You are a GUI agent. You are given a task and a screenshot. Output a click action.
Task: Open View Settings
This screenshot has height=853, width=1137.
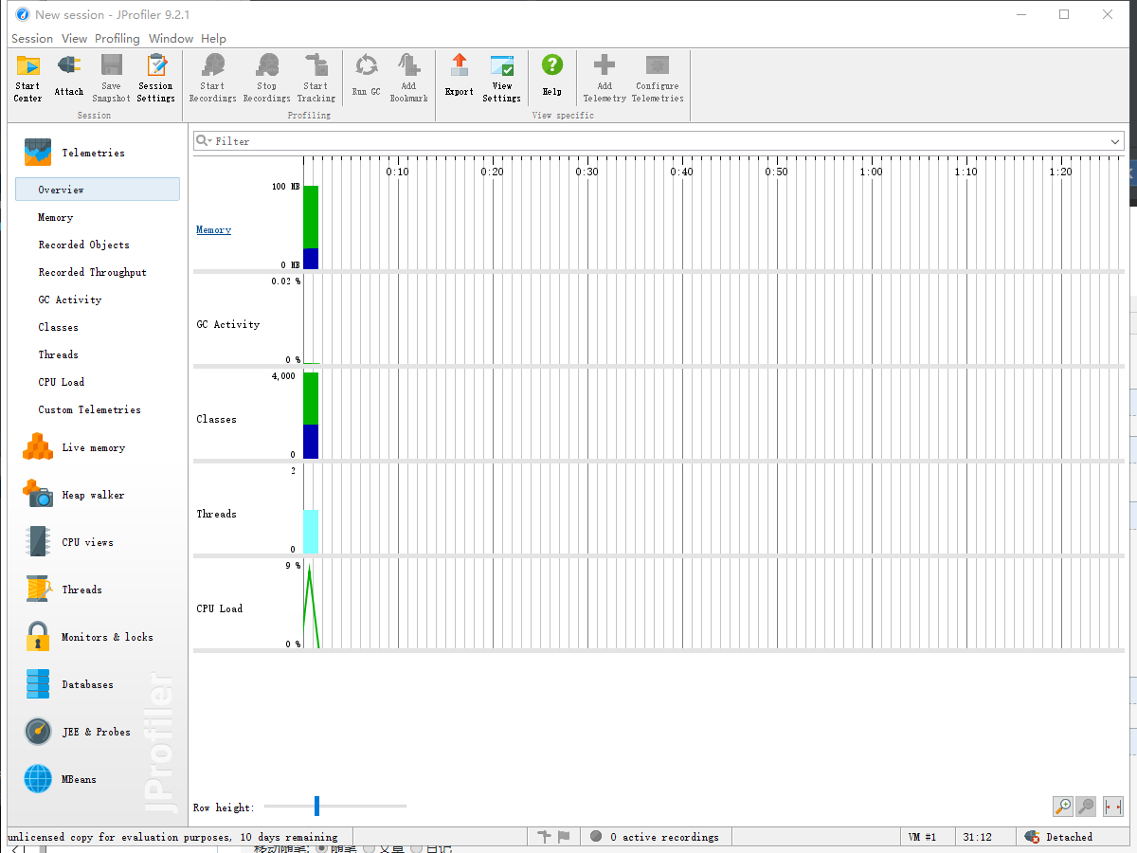coord(501,78)
